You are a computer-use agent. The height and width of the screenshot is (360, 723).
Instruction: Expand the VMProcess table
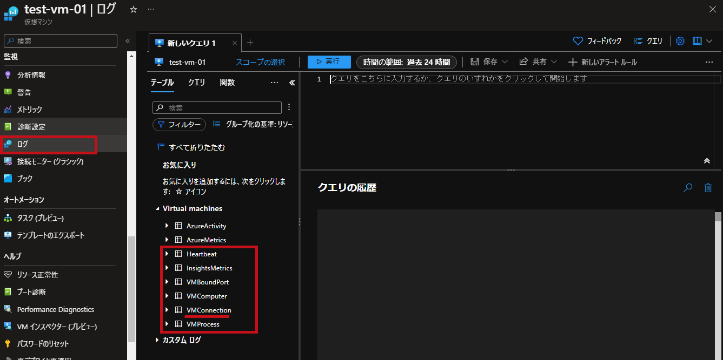tap(167, 324)
